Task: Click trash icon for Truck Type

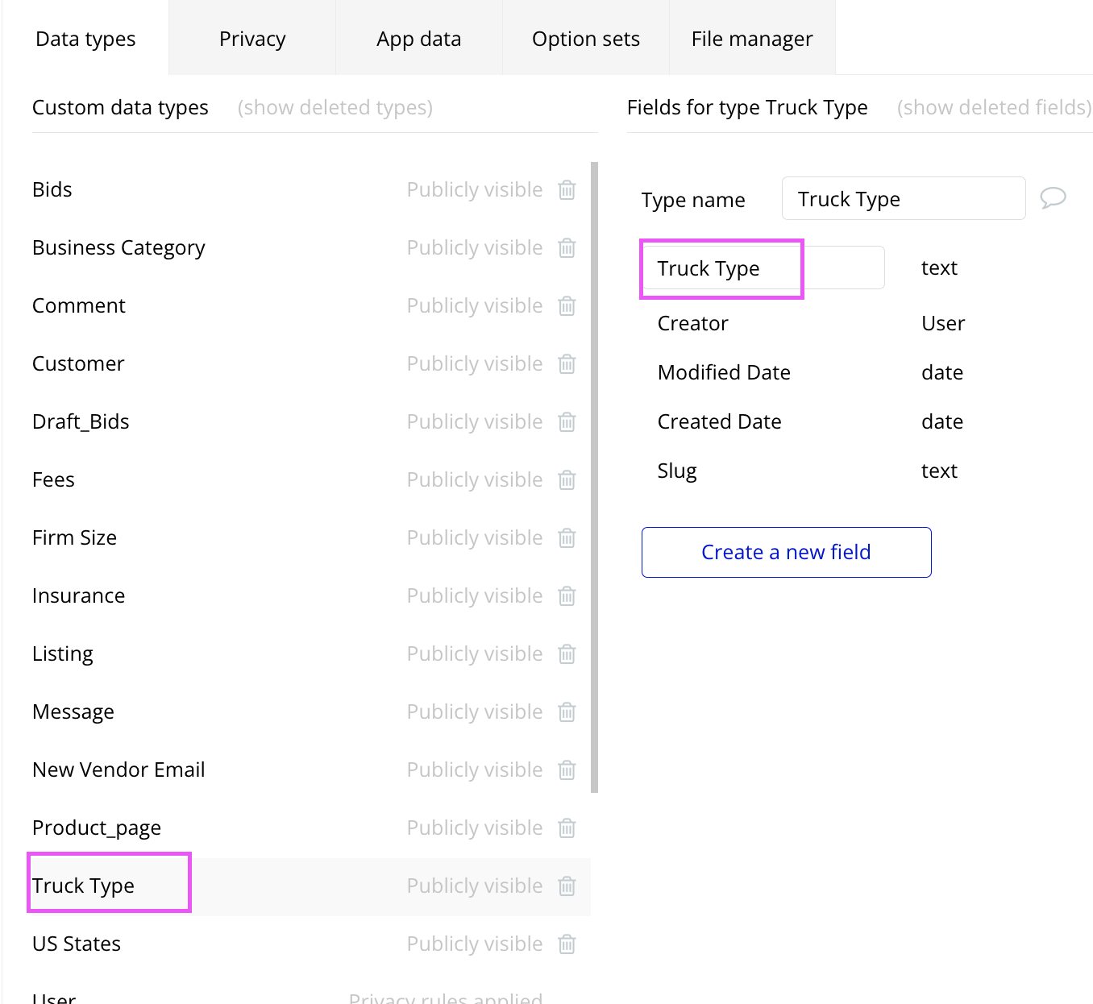Action: tap(567, 886)
